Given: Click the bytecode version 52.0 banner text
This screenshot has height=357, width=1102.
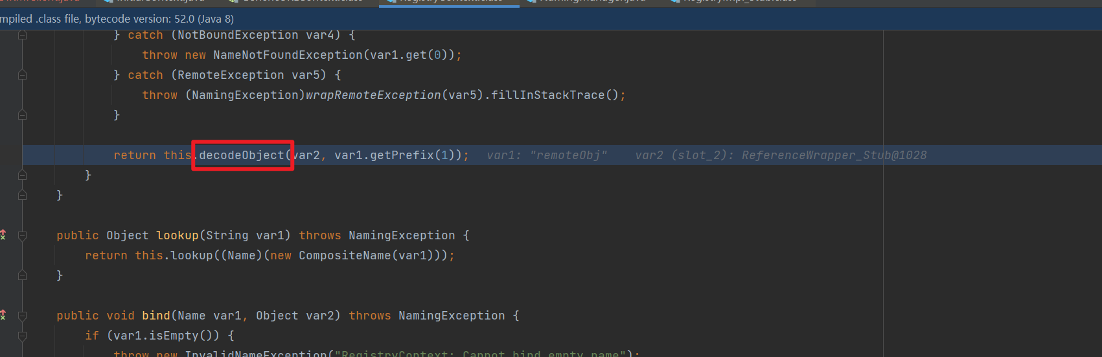Looking at the screenshot, I should (117, 19).
